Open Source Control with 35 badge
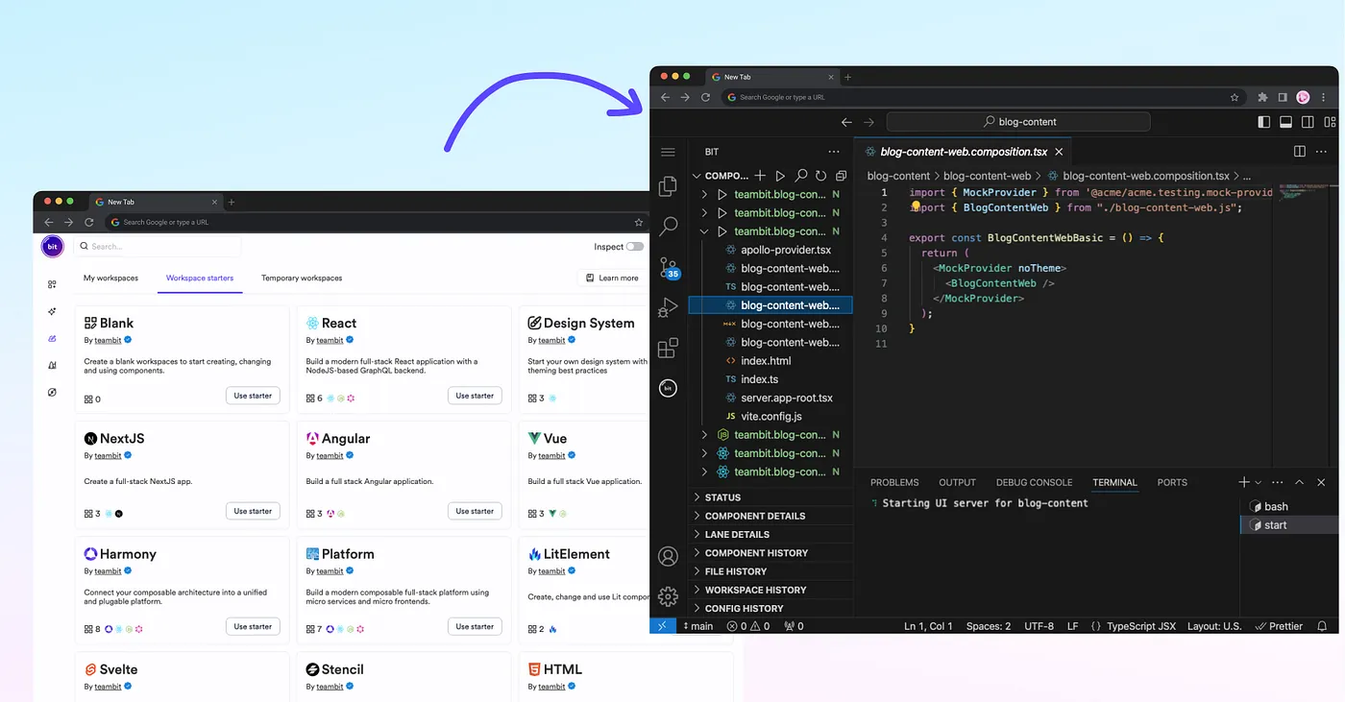Screen dimensions: 1345x702 pyautogui.click(x=669, y=267)
